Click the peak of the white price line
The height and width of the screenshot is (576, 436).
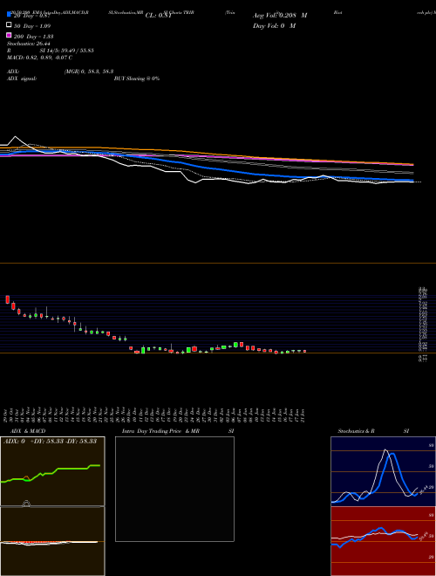click(x=16, y=137)
